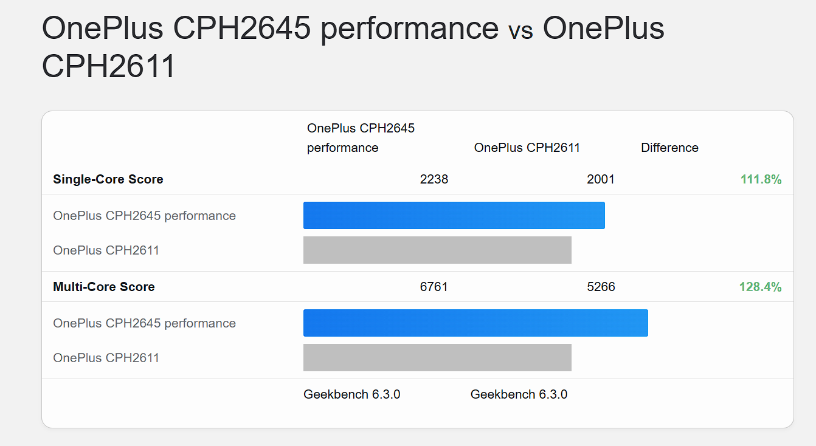Click the "OnePlus CPH2645 performance" column header
Screen dimensions: 816x446
pos(361,138)
